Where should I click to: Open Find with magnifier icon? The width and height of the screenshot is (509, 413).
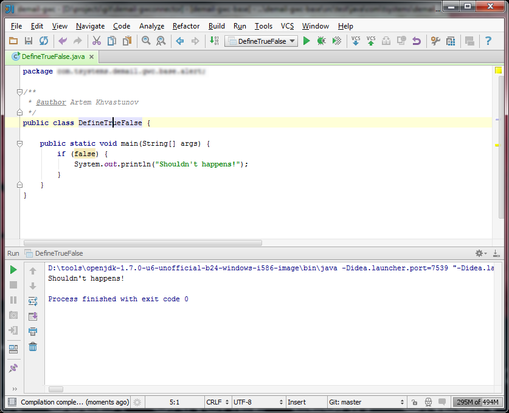[x=146, y=41]
